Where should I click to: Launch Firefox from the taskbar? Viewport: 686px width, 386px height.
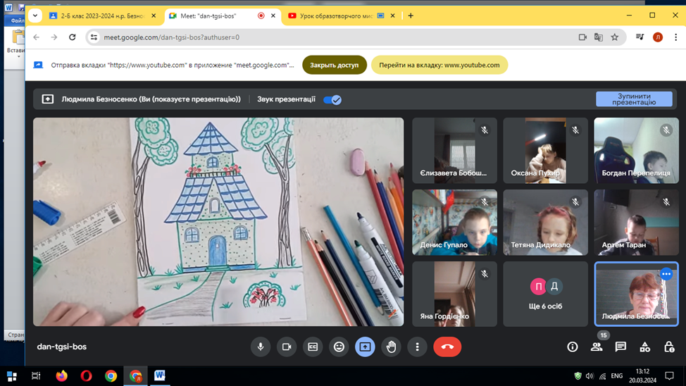coord(62,376)
